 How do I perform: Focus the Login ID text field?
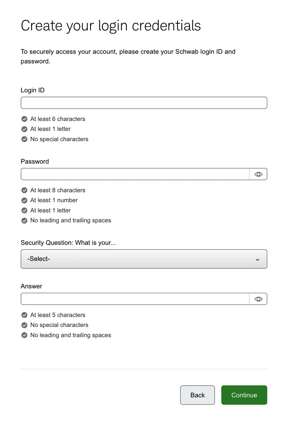click(144, 103)
